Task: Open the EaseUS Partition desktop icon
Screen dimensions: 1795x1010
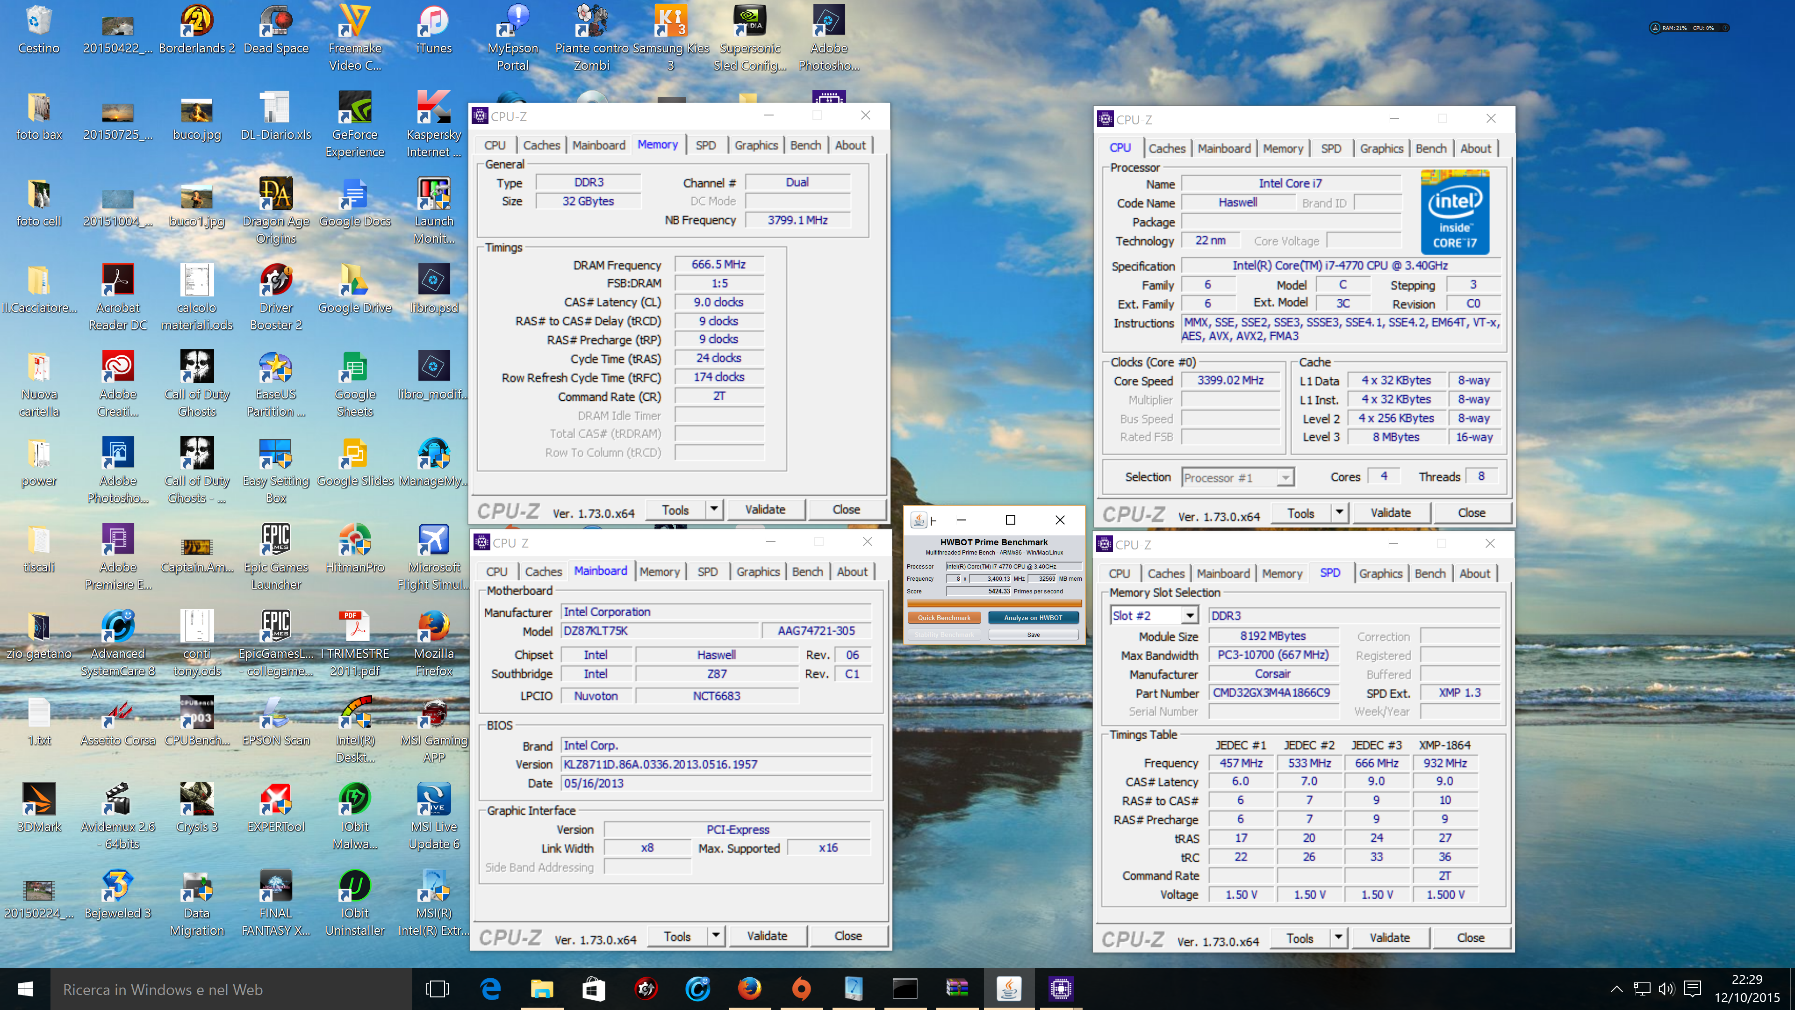Action: (x=276, y=384)
